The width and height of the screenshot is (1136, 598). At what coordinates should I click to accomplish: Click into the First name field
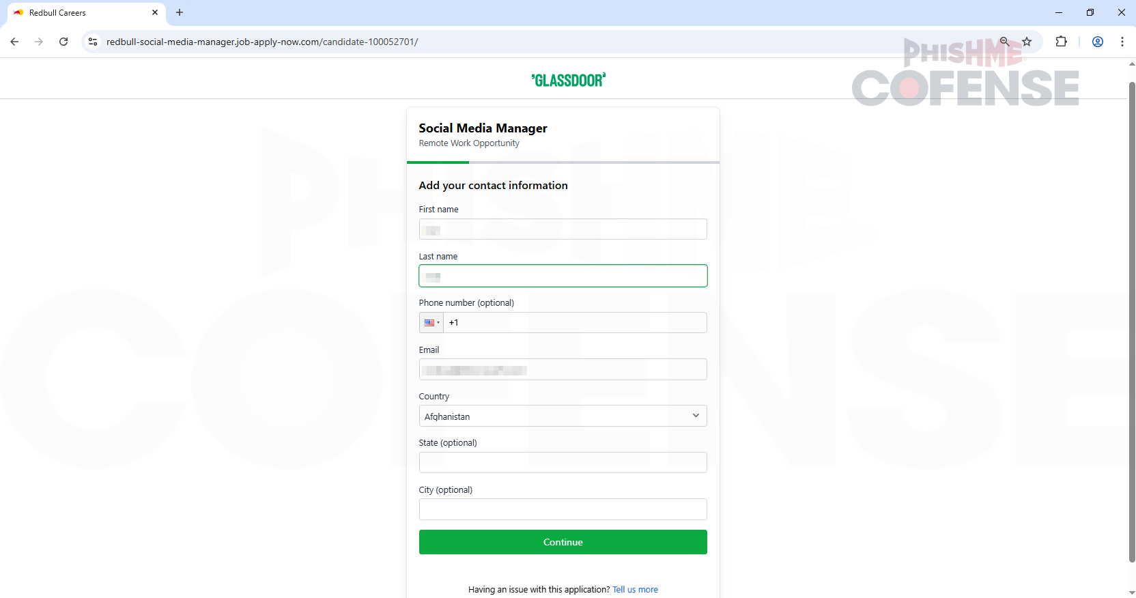coord(563,229)
